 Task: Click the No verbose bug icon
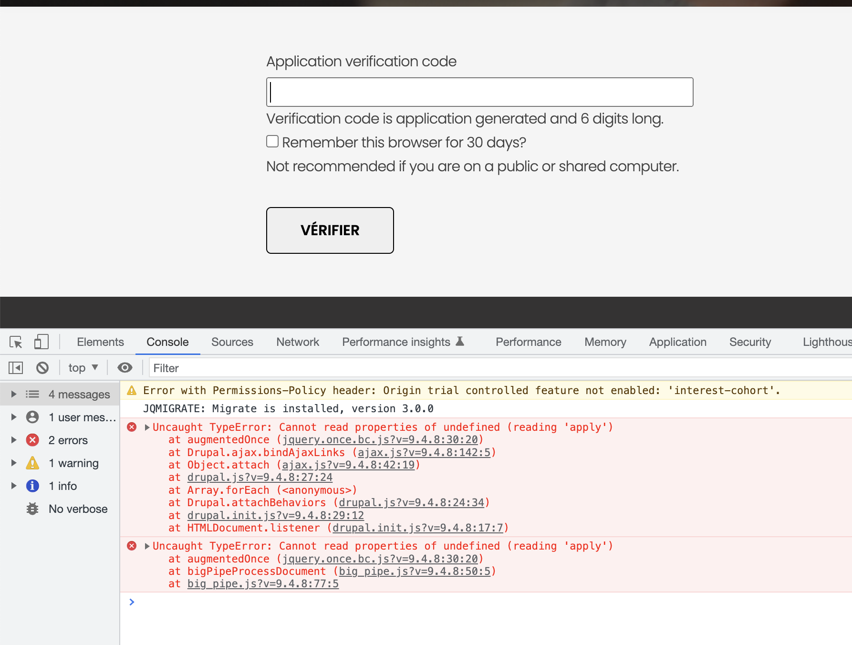click(32, 509)
